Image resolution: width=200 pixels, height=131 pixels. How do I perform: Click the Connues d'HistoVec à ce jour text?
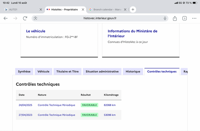(x=128, y=42)
